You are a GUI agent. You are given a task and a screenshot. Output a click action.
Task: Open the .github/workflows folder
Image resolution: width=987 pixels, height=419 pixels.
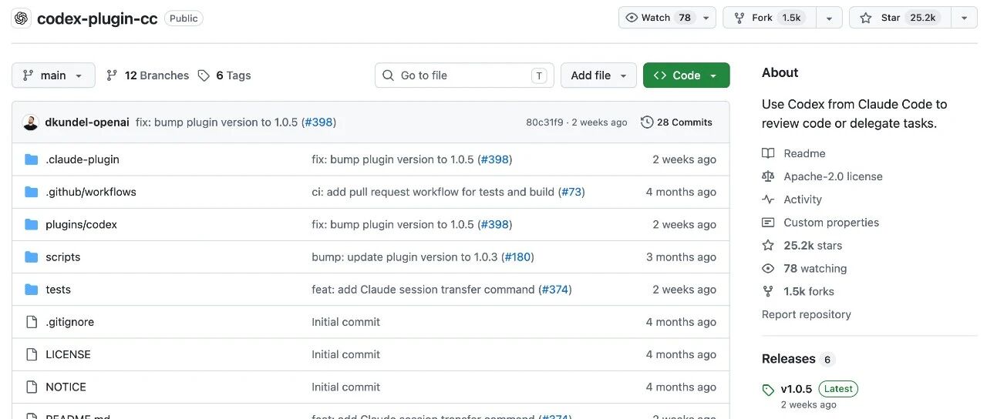(91, 192)
